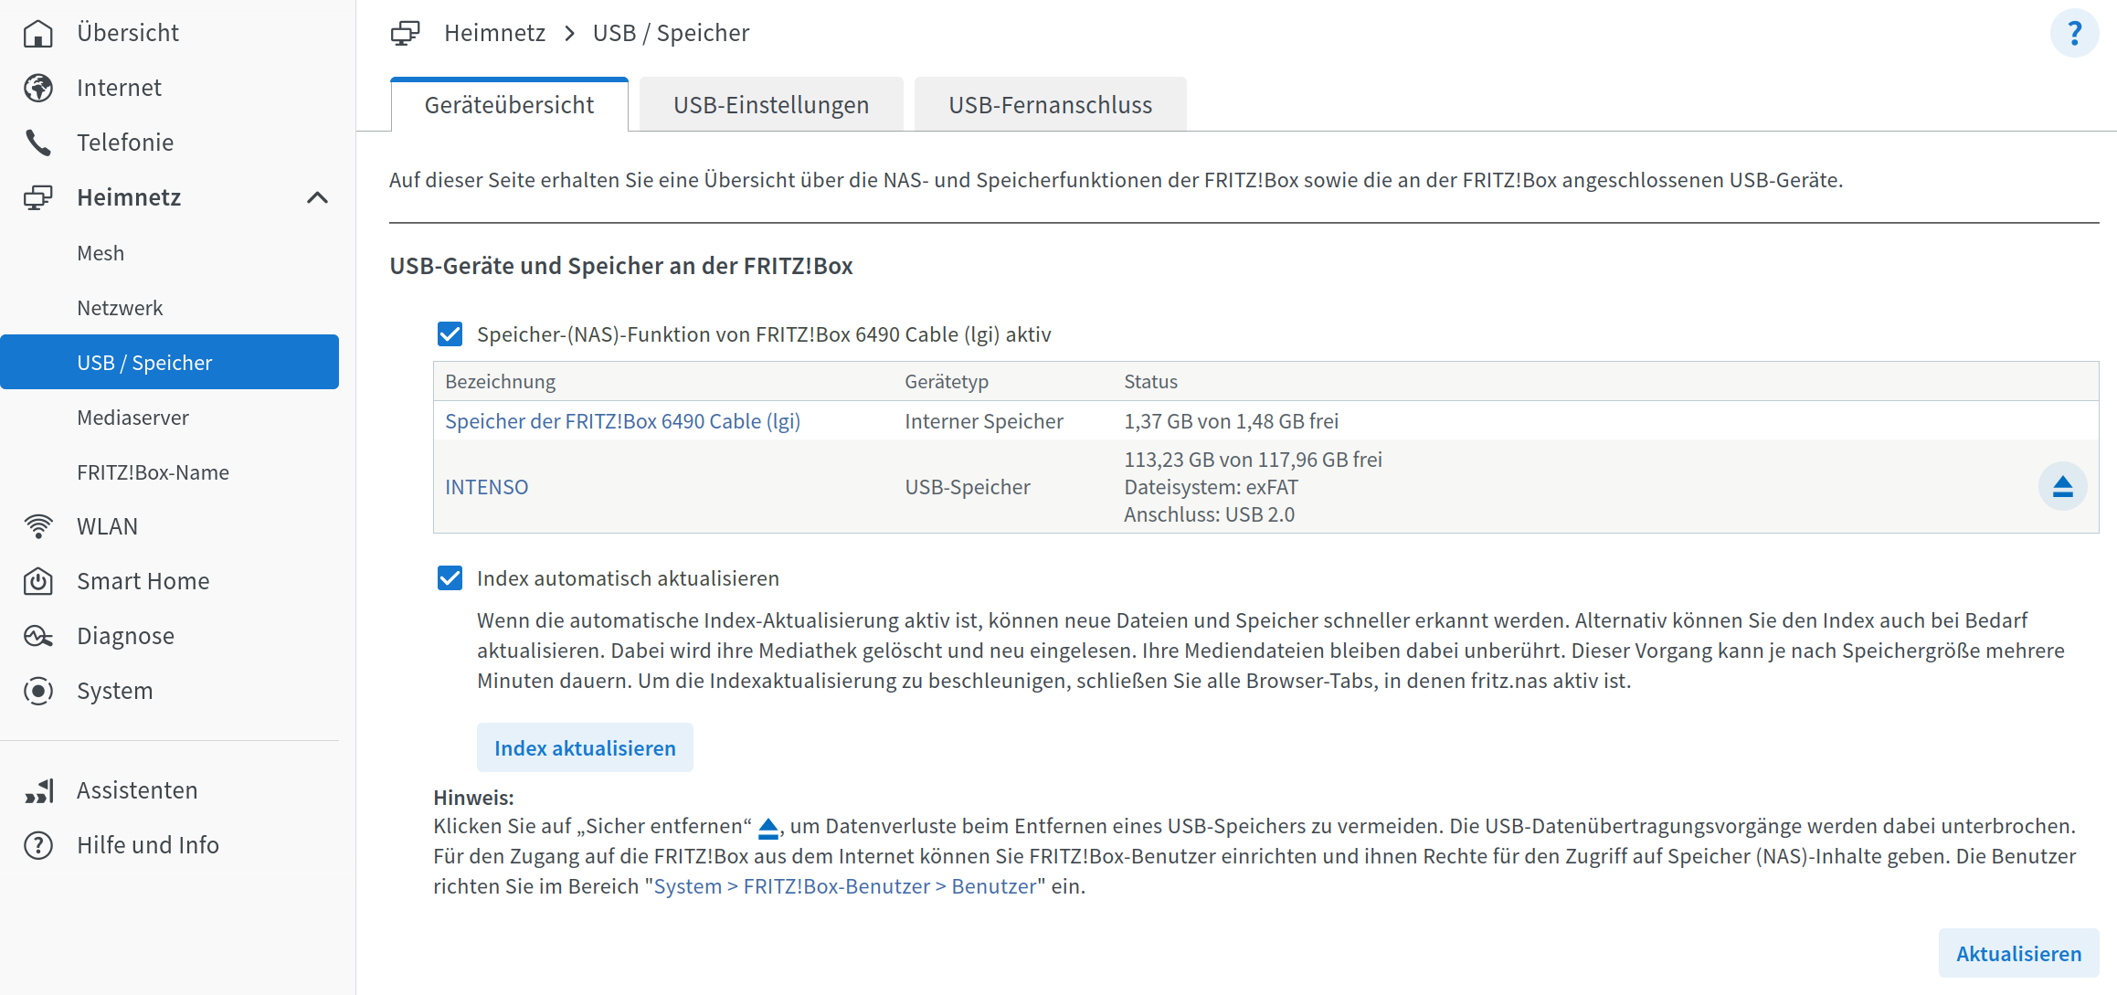Switch to the USB-Einstellungen tab
This screenshot has width=2117, height=995.
click(x=770, y=103)
